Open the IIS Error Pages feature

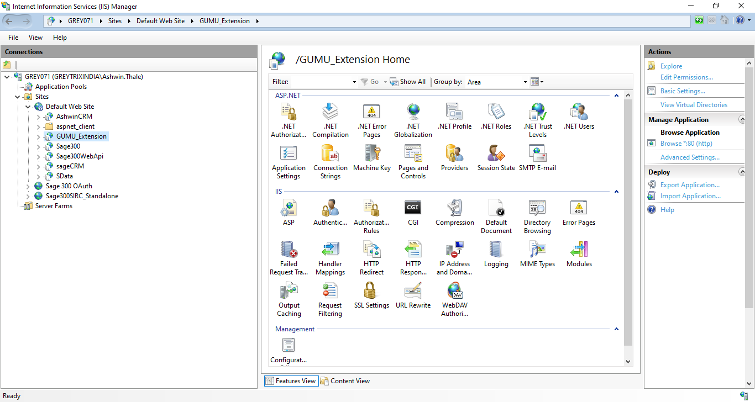(x=579, y=213)
